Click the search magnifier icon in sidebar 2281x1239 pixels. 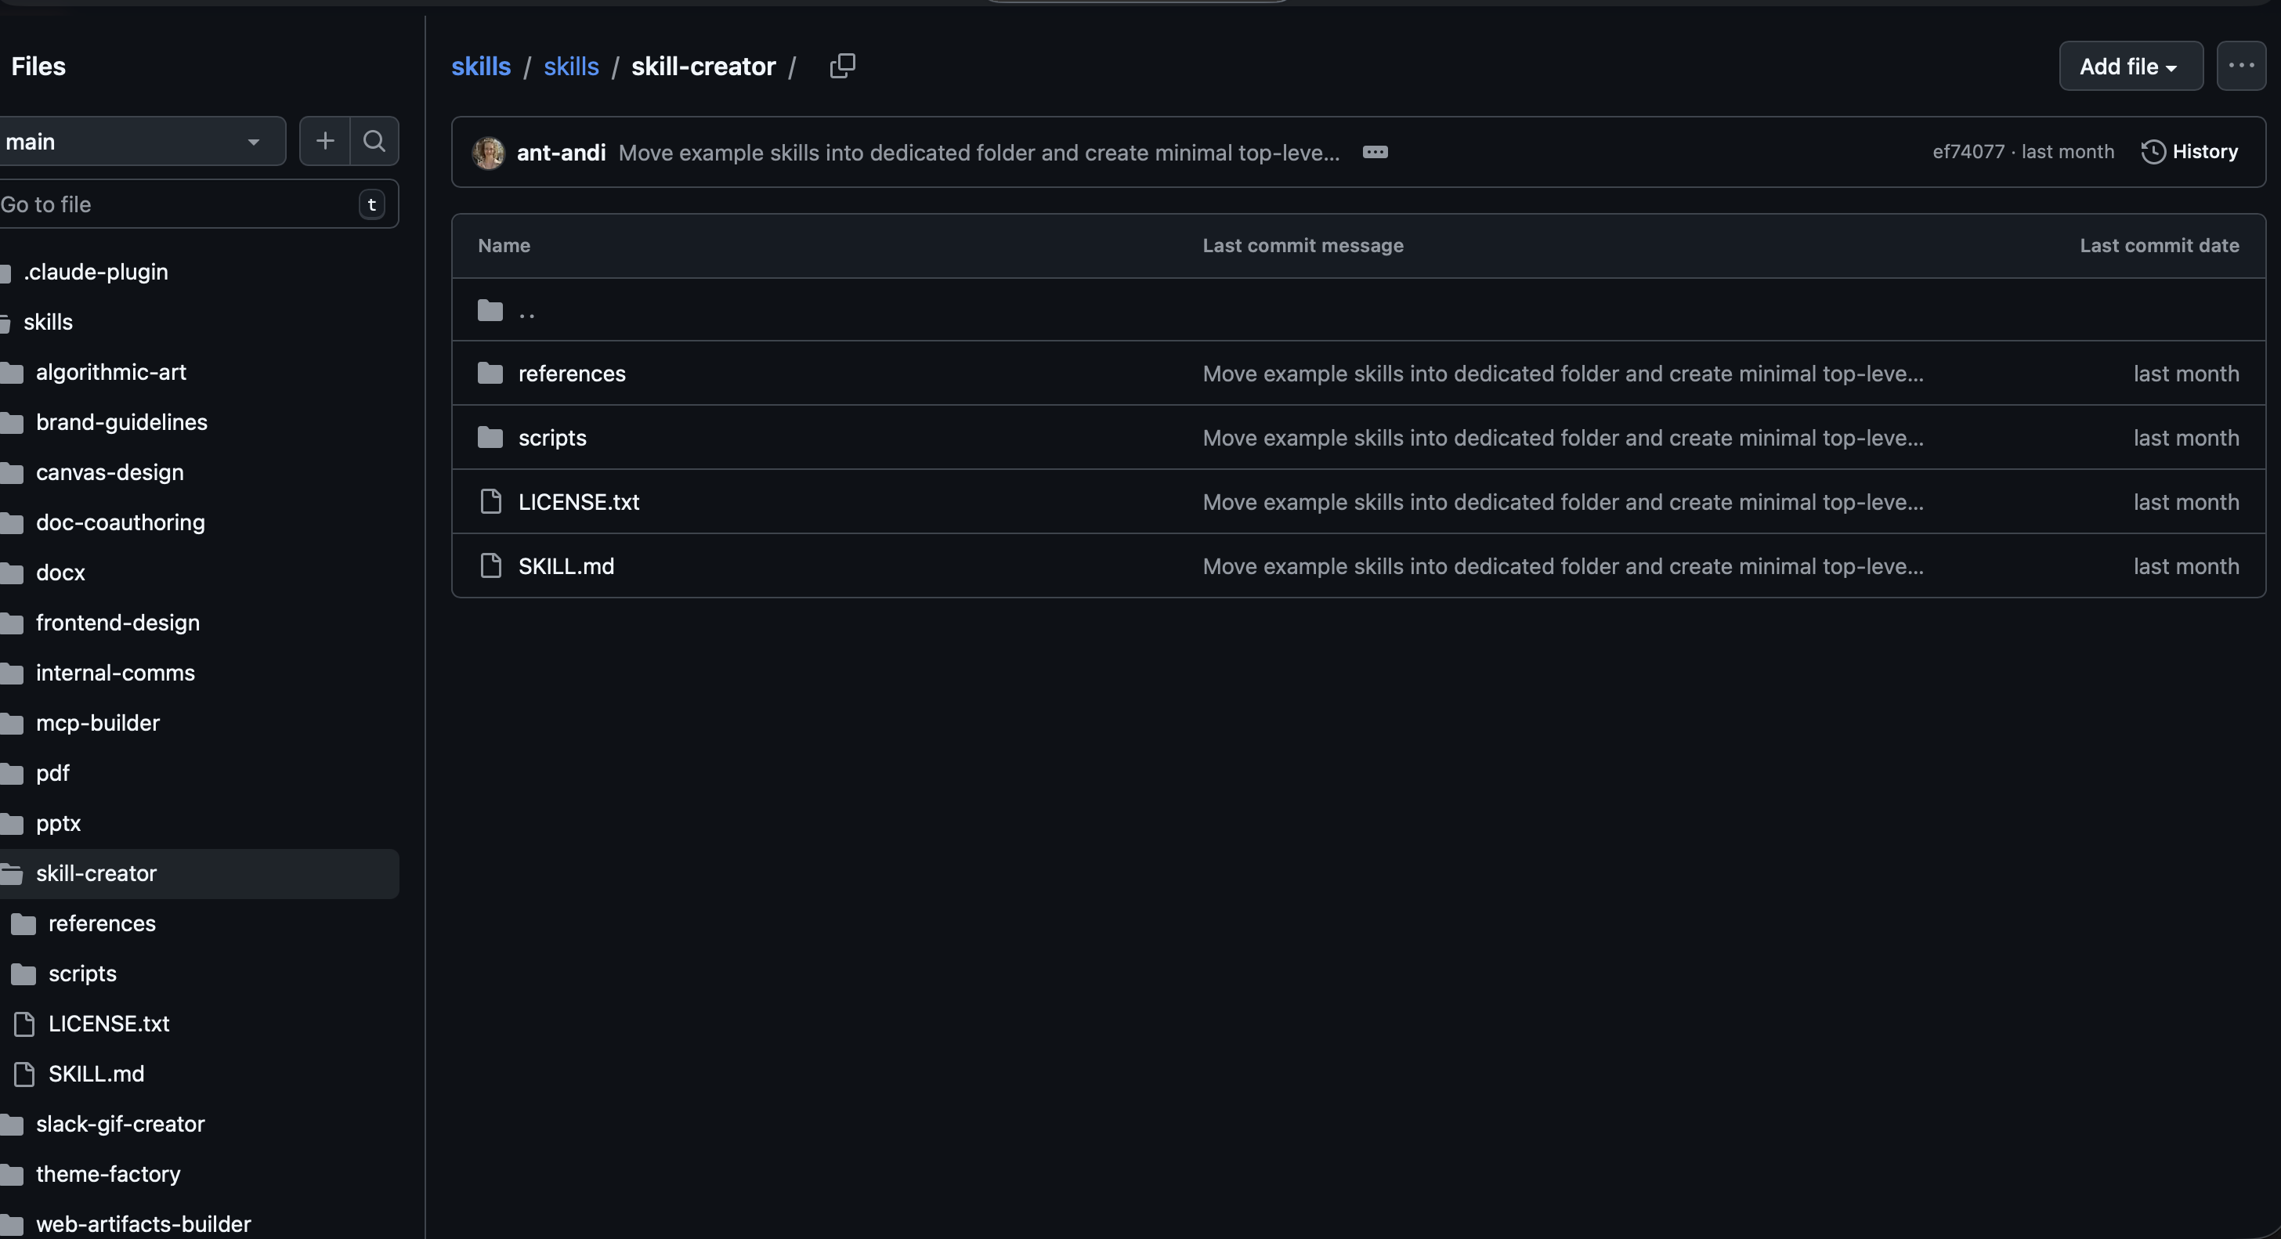pos(374,141)
